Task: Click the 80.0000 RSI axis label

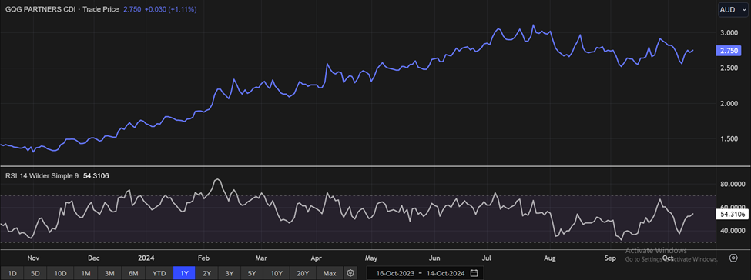Action: [x=732, y=184]
